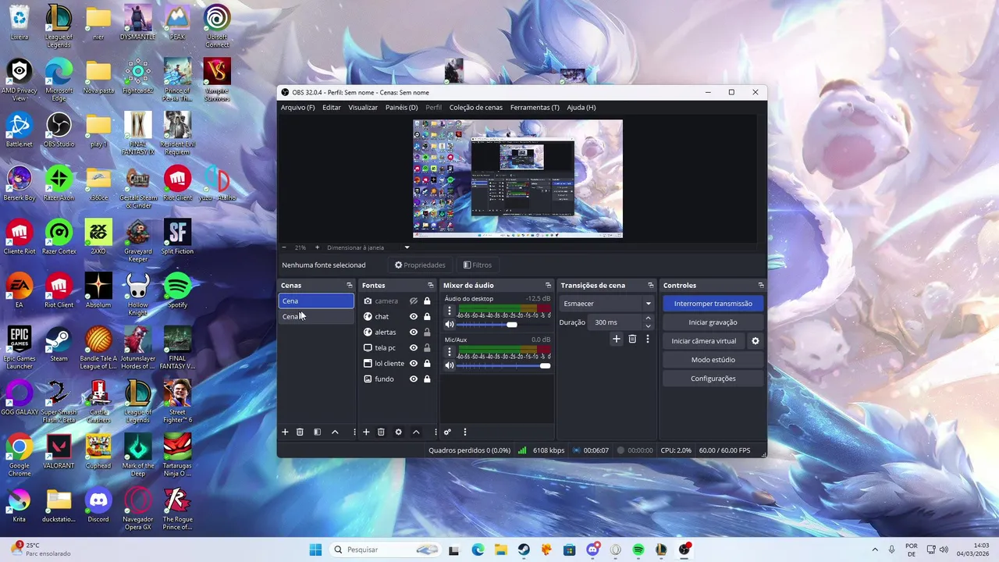Unlock the fundo source
999x562 pixels.
point(427,379)
